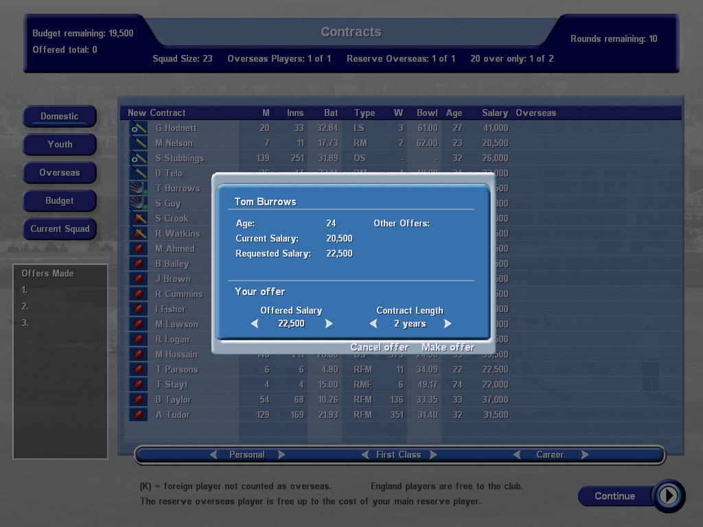Sort by Bowl average column header
The image size is (703, 527).
pyautogui.click(x=427, y=113)
